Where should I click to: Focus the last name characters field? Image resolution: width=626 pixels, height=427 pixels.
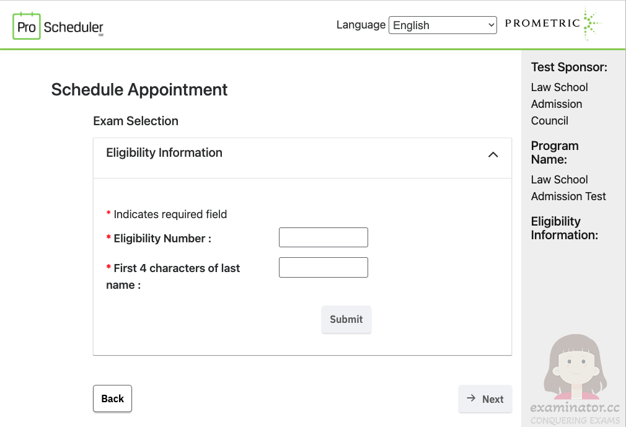[x=324, y=267]
